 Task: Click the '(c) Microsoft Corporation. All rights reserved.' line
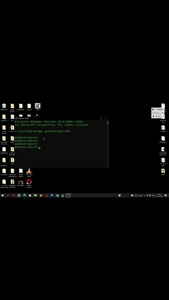pyautogui.click(x=52, y=125)
